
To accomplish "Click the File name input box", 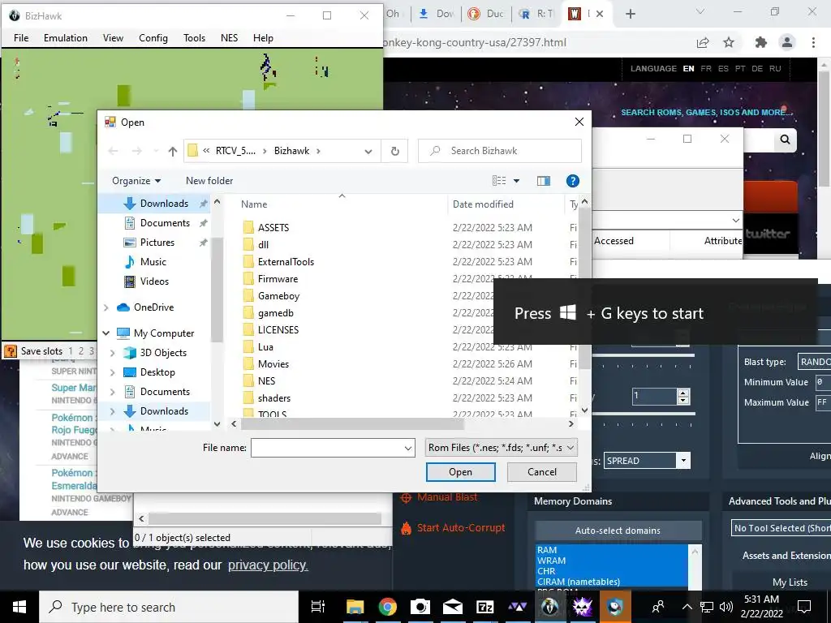I will 333,448.
